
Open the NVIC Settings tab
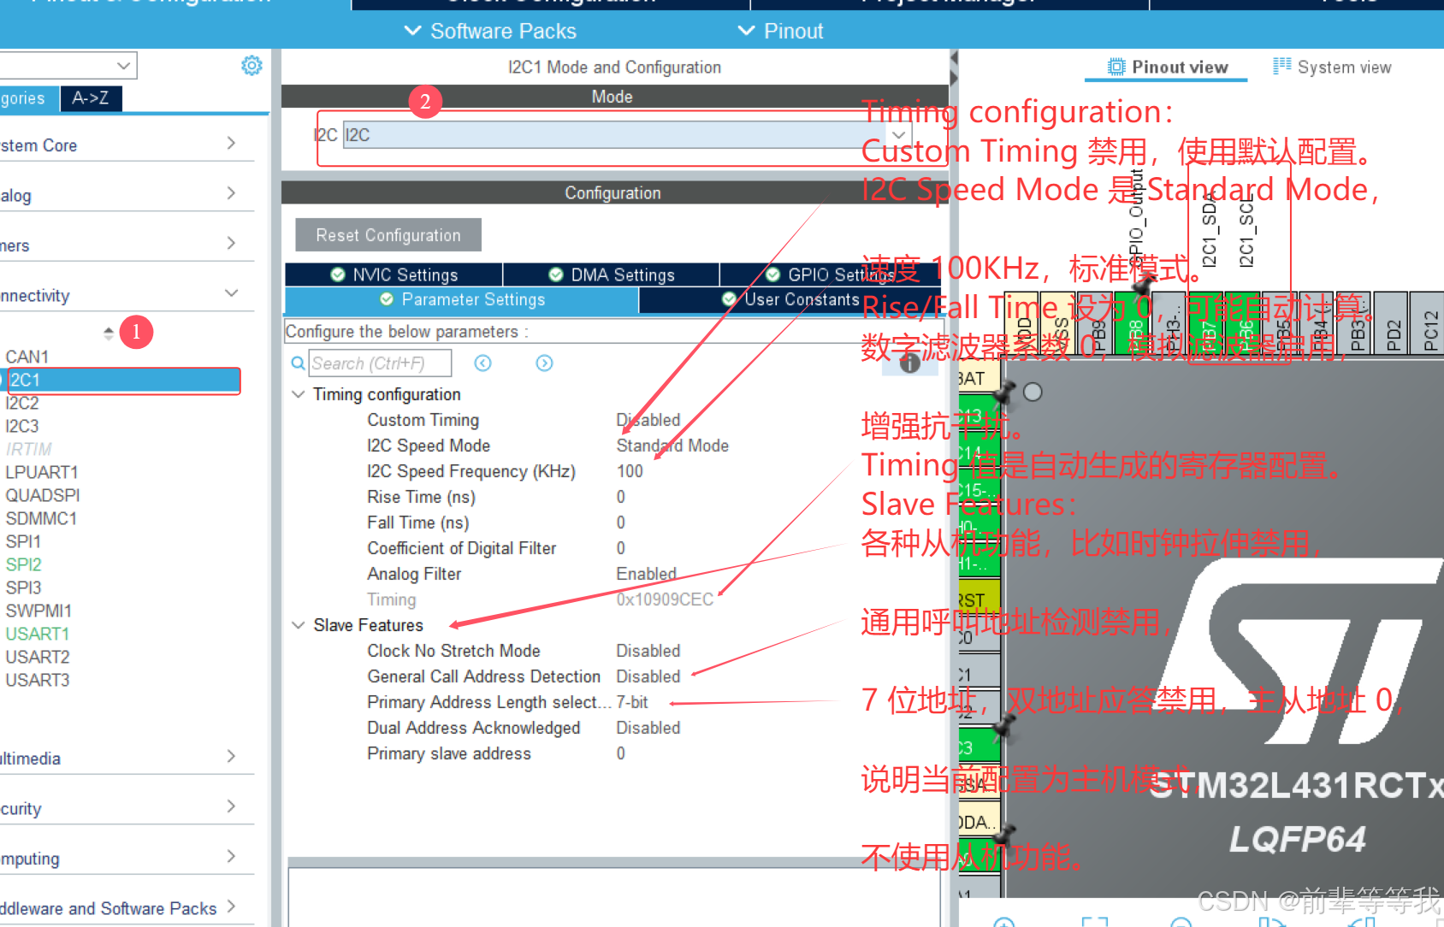(394, 275)
